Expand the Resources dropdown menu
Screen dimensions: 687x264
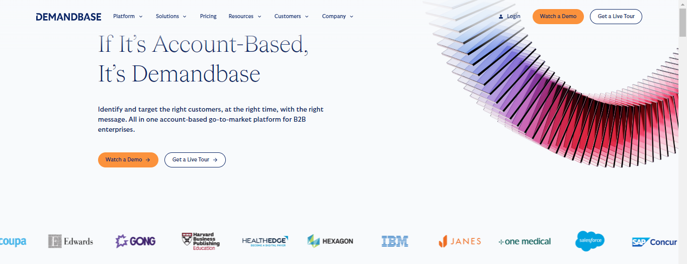pyautogui.click(x=245, y=17)
